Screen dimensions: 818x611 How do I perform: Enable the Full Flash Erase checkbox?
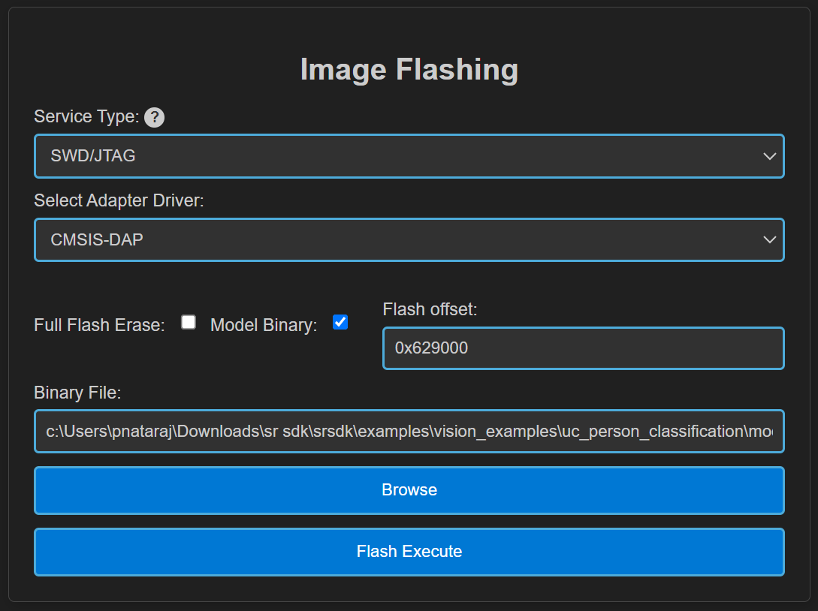(189, 322)
